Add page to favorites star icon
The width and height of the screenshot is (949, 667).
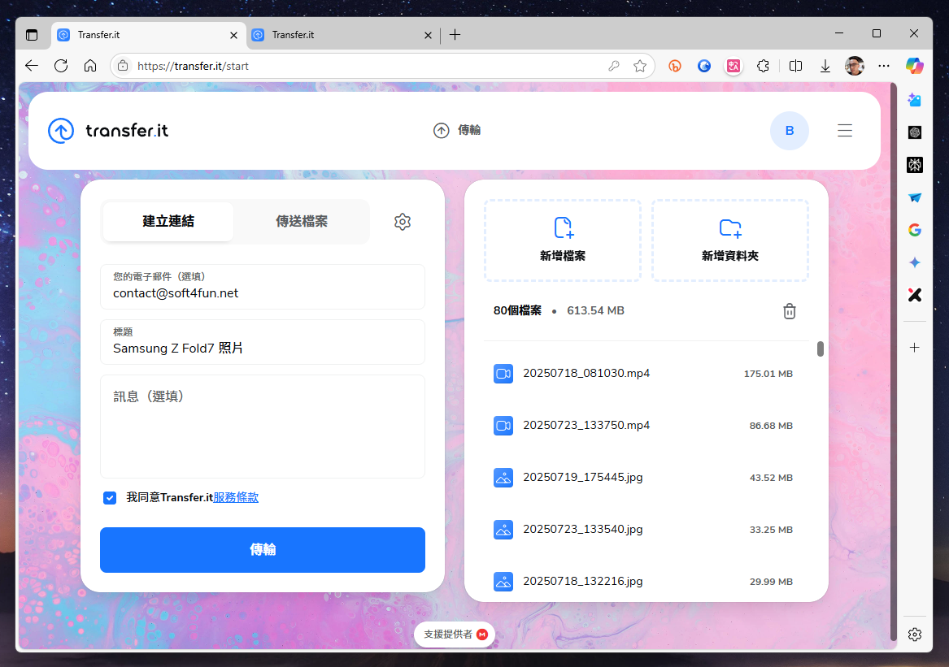click(x=640, y=66)
